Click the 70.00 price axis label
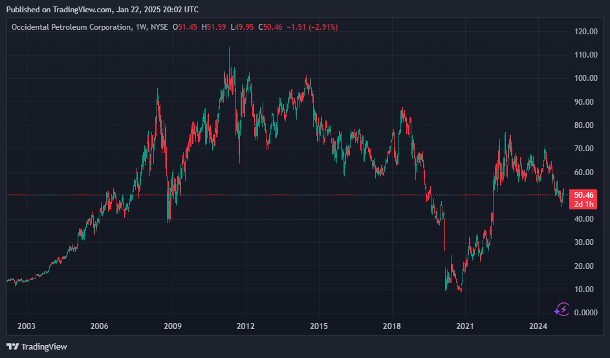 tap(585, 149)
